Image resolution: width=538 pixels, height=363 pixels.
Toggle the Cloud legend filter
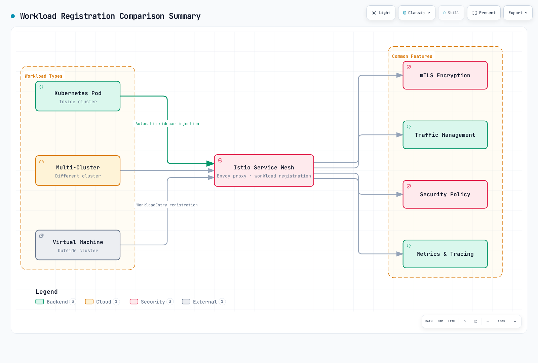click(102, 302)
